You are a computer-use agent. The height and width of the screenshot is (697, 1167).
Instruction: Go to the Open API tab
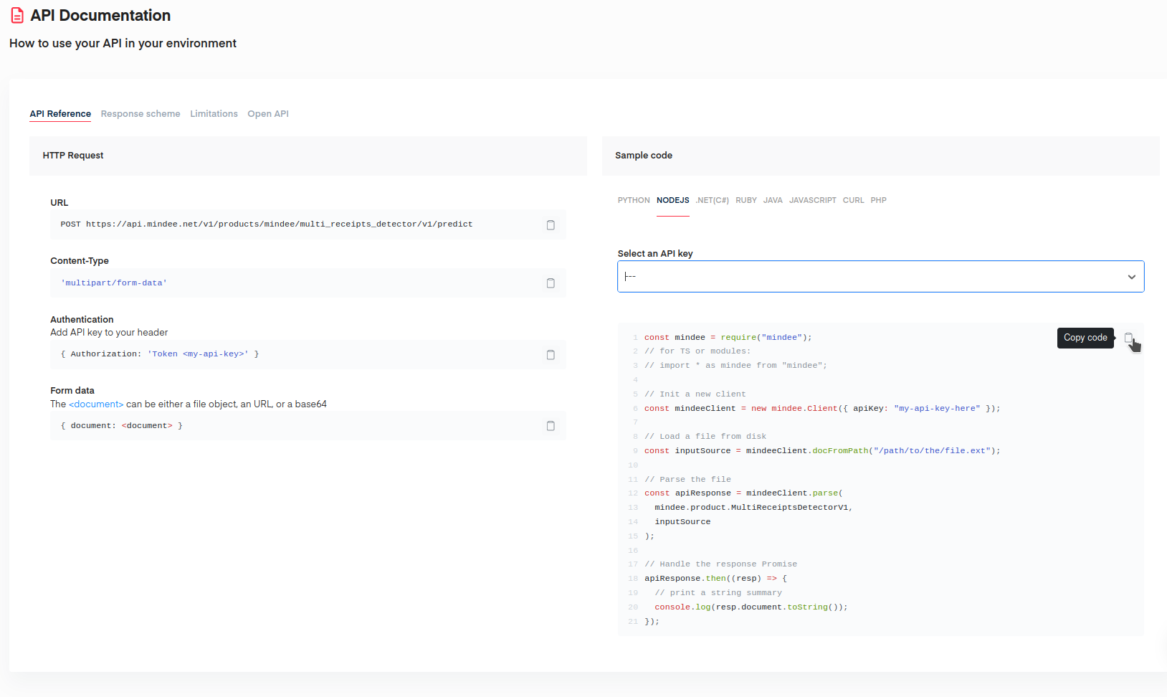pos(268,114)
